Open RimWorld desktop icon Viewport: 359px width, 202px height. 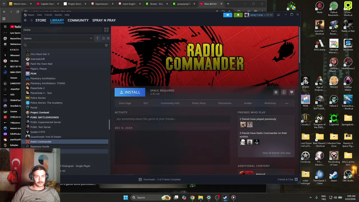pos(305,157)
